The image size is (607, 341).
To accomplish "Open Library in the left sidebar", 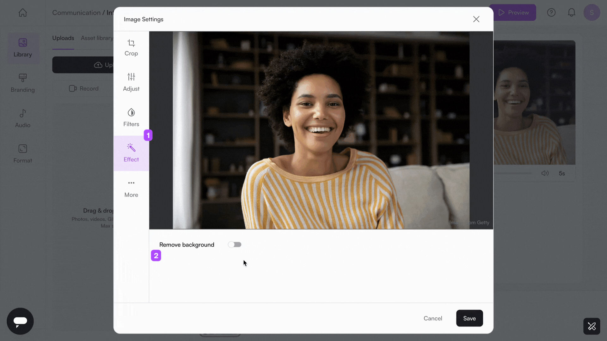I will (23, 48).
